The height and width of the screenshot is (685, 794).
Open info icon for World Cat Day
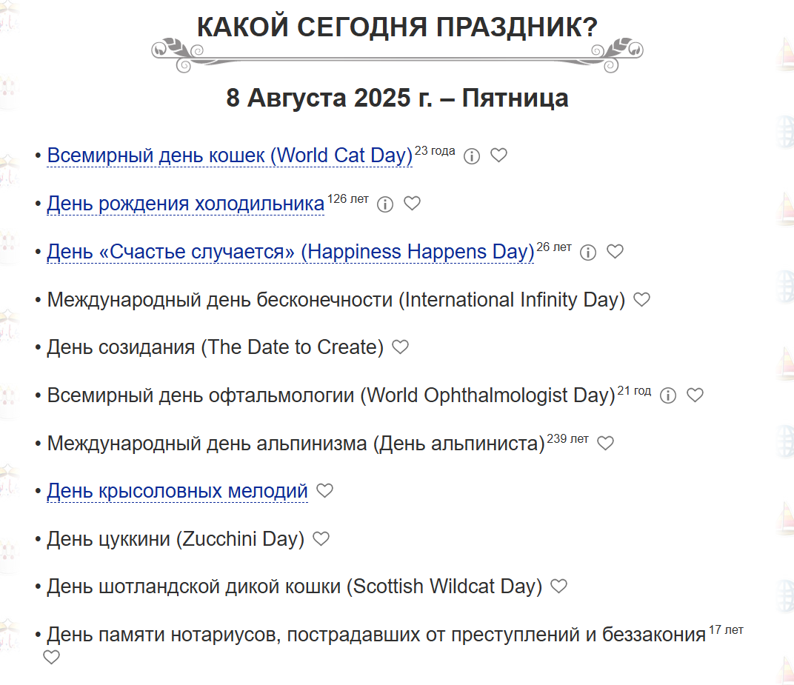[471, 156]
